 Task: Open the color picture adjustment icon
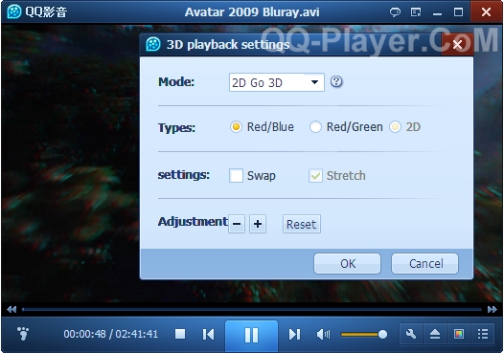click(x=459, y=334)
